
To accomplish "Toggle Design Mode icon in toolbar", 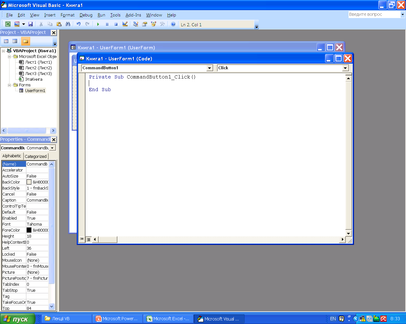I will tap(125, 24).
